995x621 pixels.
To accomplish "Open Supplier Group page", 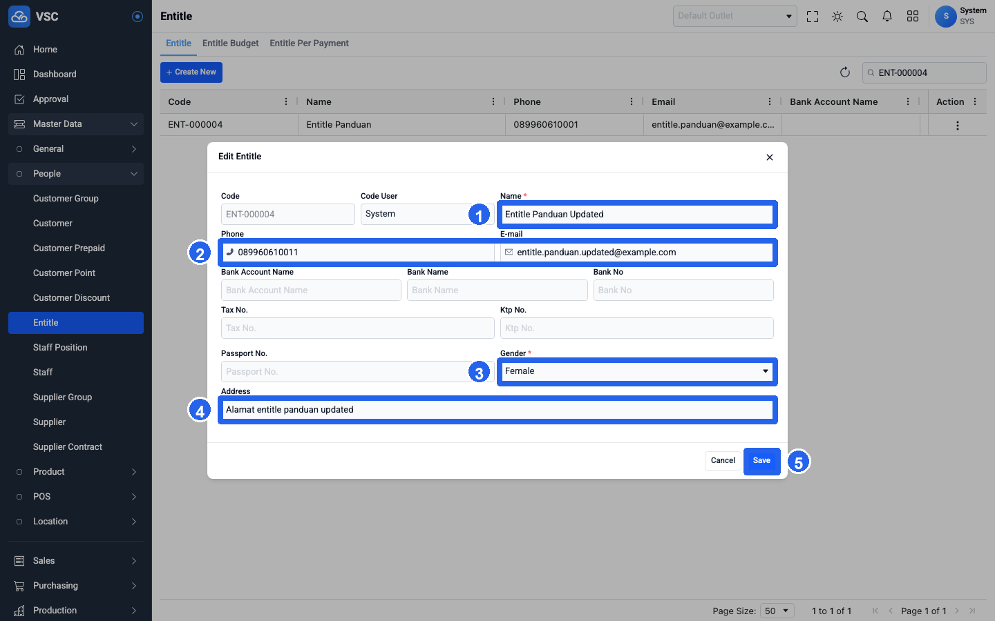I will [x=76, y=397].
